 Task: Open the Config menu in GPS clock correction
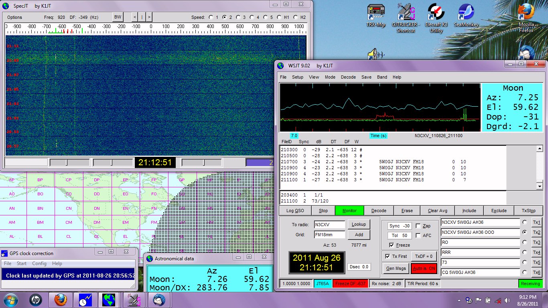tap(39, 263)
